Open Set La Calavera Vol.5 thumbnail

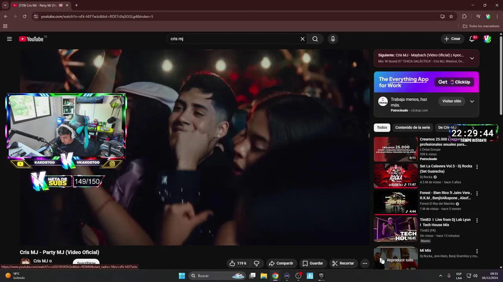coord(396,176)
